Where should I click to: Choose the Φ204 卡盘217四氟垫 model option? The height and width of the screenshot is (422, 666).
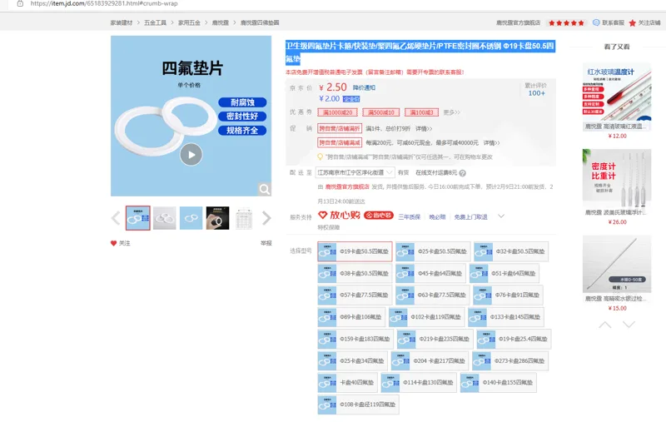pos(430,361)
